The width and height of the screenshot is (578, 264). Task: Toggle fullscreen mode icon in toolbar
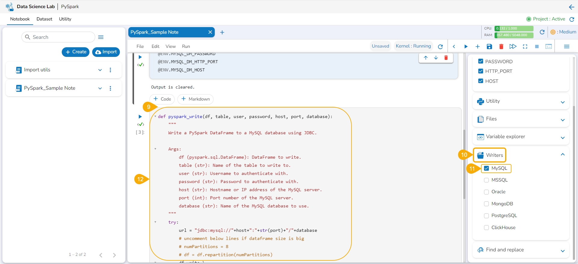coord(525,46)
